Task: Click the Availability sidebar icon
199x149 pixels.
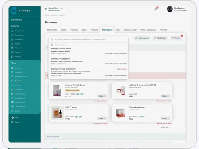Action: [x=12, y=72]
